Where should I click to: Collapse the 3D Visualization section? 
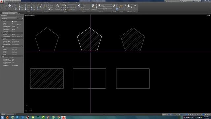point(22,33)
